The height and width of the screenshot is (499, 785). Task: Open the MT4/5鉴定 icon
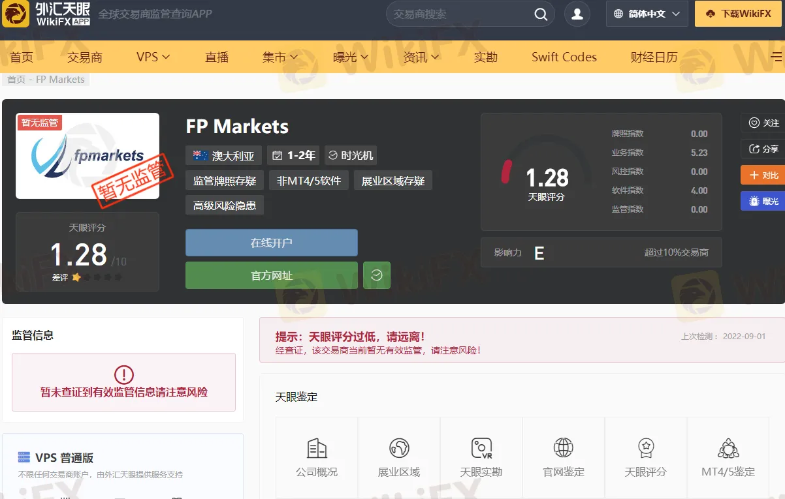(x=728, y=448)
